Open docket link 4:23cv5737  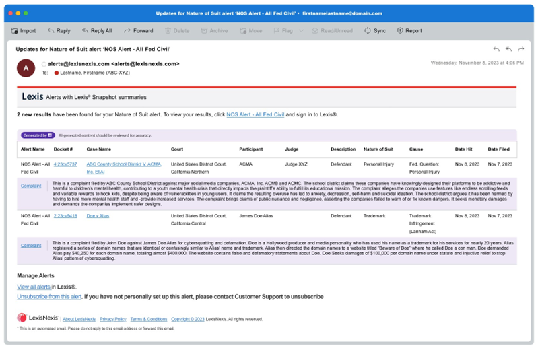tap(65, 164)
